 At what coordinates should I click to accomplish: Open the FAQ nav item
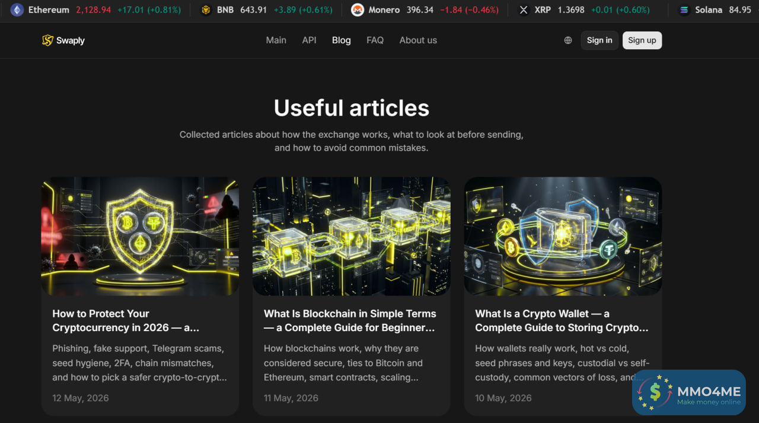point(375,40)
